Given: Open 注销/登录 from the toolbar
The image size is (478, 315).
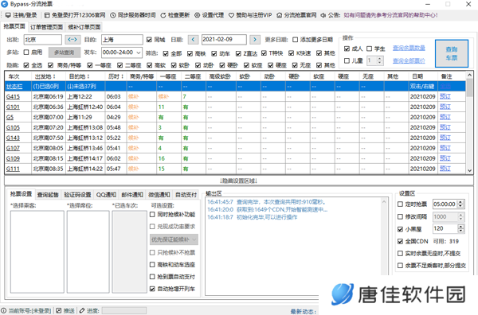Looking at the screenshot, I should [22, 15].
